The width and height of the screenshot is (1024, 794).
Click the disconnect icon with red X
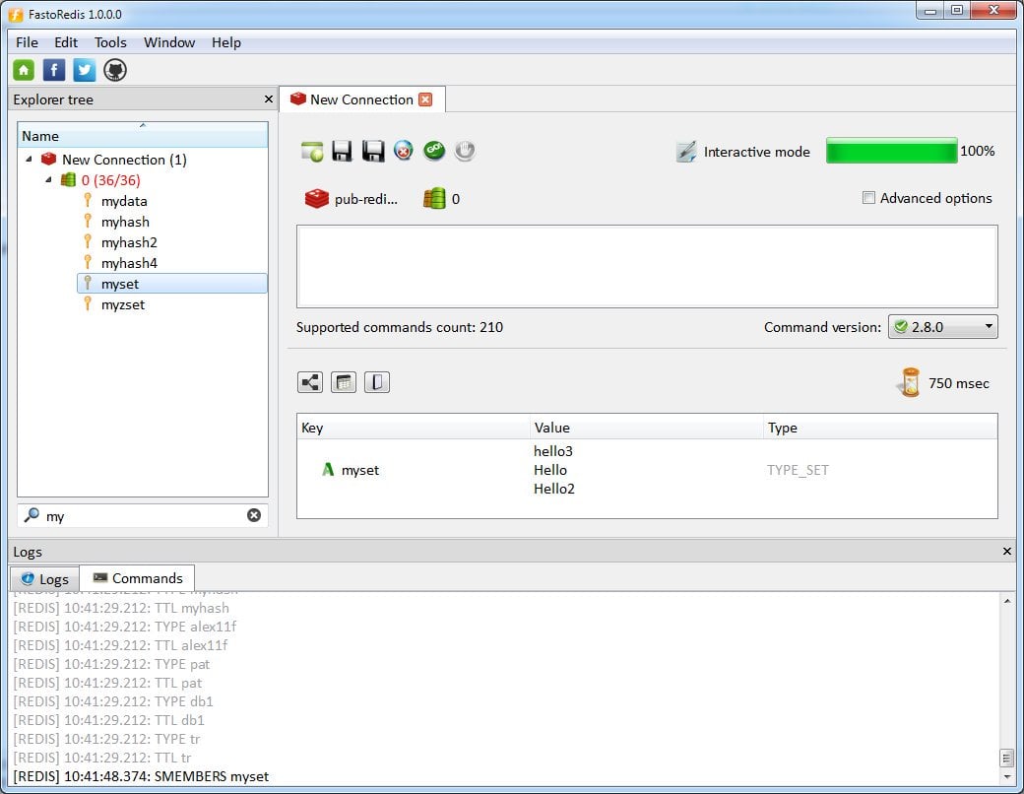click(404, 151)
